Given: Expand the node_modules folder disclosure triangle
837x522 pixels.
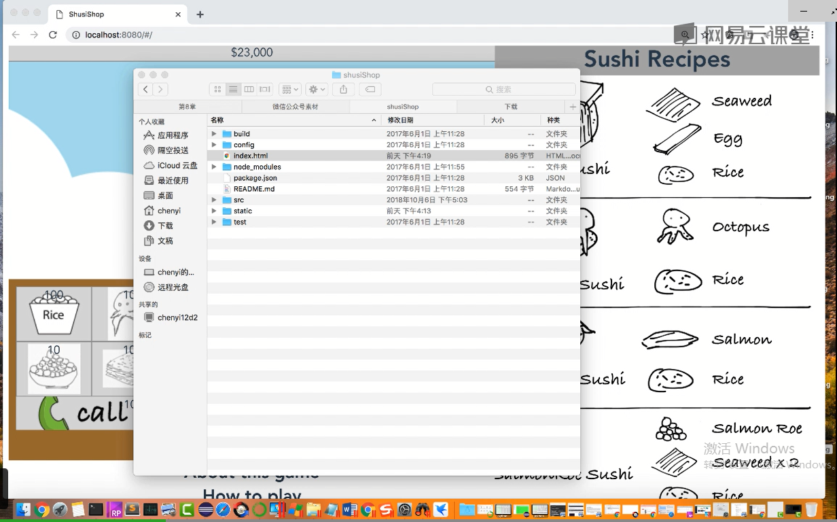Looking at the screenshot, I should pyautogui.click(x=214, y=167).
